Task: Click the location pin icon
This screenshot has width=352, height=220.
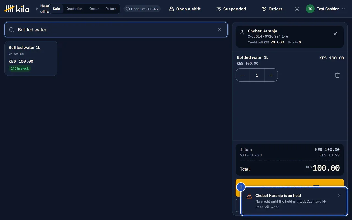Action: pos(37,9)
